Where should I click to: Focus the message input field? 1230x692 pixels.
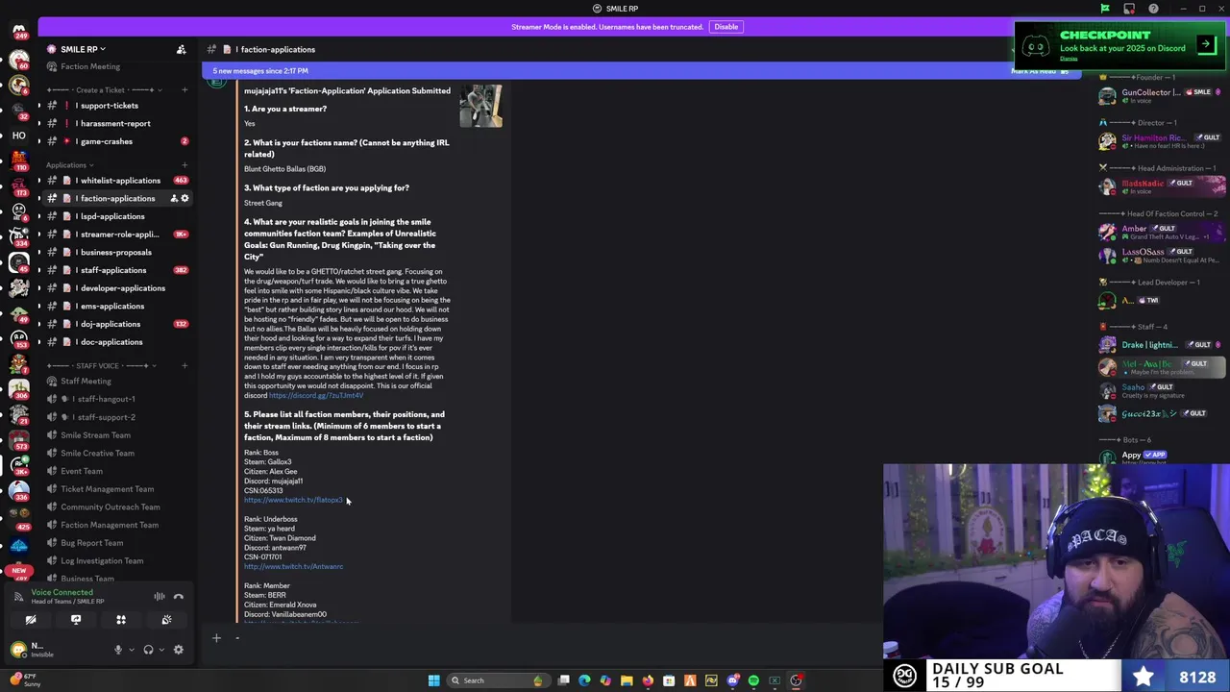tap(553, 638)
